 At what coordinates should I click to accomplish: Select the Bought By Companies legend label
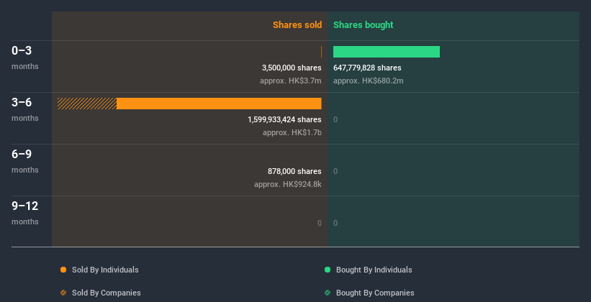tap(375, 293)
